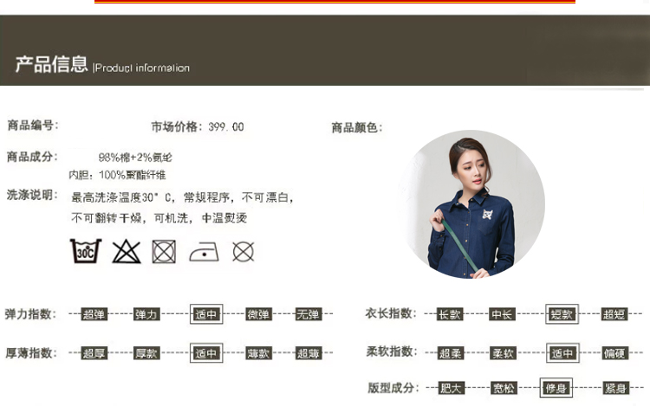The height and width of the screenshot is (406, 650).
Task: Click the iron care symbol icon
Action: click(204, 252)
